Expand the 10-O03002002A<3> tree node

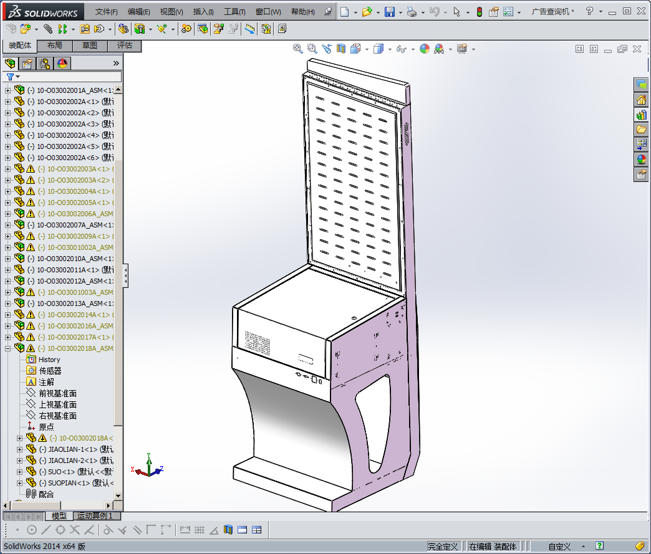pyautogui.click(x=7, y=123)
